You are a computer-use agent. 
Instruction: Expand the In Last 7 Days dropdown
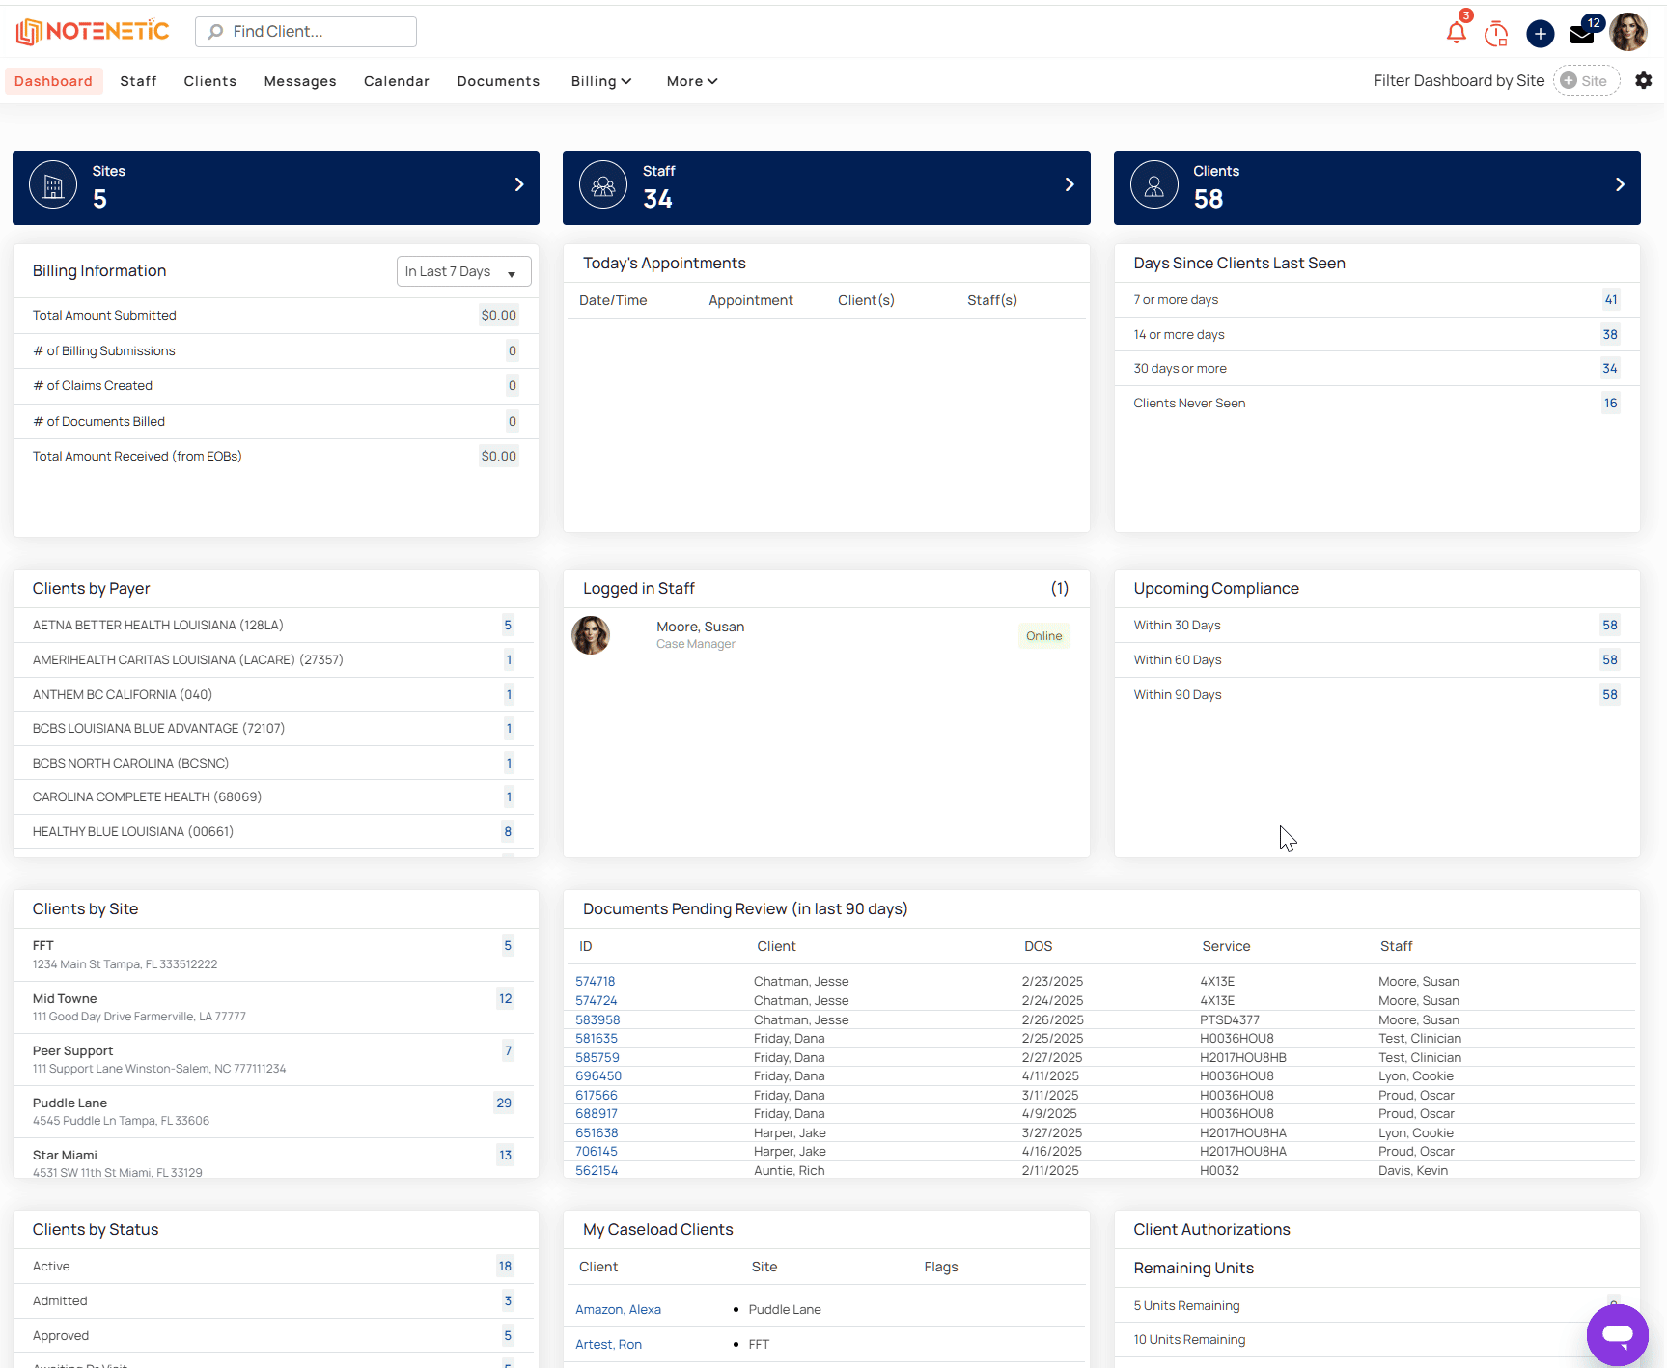pyautogui.click(x=464, y=272)
